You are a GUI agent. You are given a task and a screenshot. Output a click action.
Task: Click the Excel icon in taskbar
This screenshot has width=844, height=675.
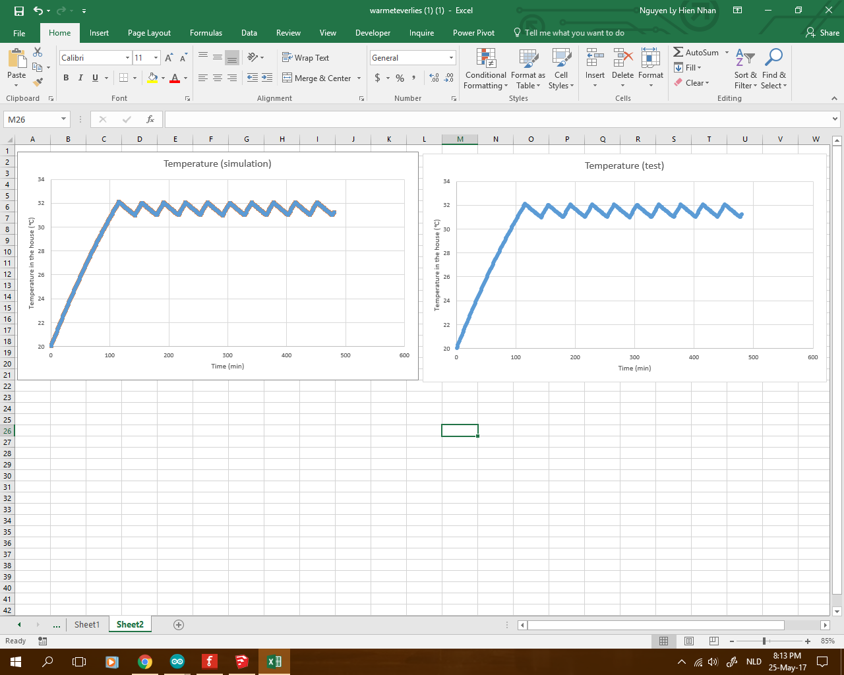(274, 661)
